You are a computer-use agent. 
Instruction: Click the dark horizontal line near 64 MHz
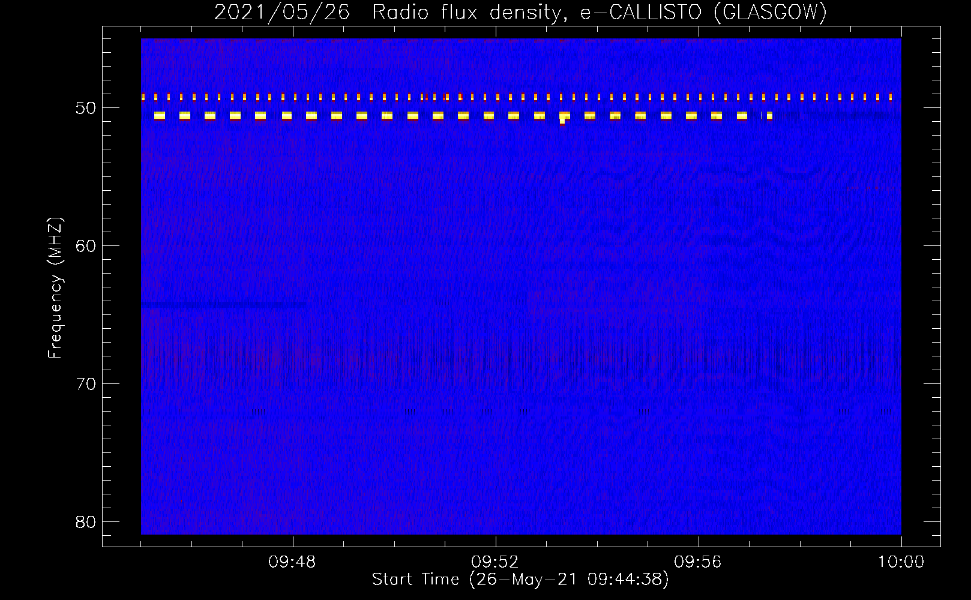tap(224, 305)
